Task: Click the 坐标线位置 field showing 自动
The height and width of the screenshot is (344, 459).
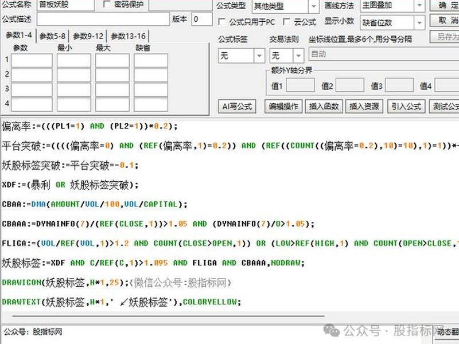Action: tap(384, 54)
